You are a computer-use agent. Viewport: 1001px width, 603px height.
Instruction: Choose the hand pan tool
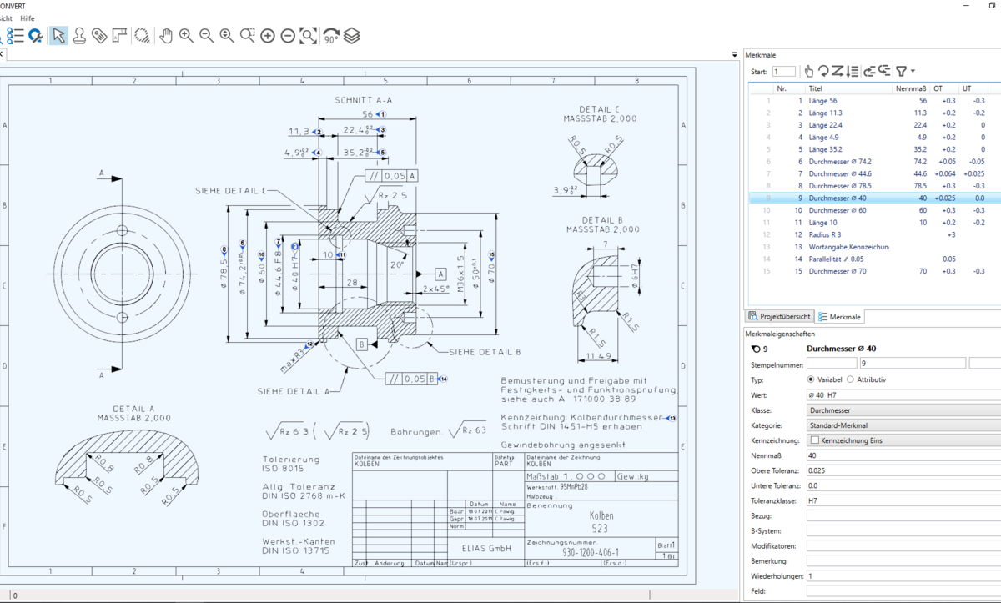(x=165, y=36)
